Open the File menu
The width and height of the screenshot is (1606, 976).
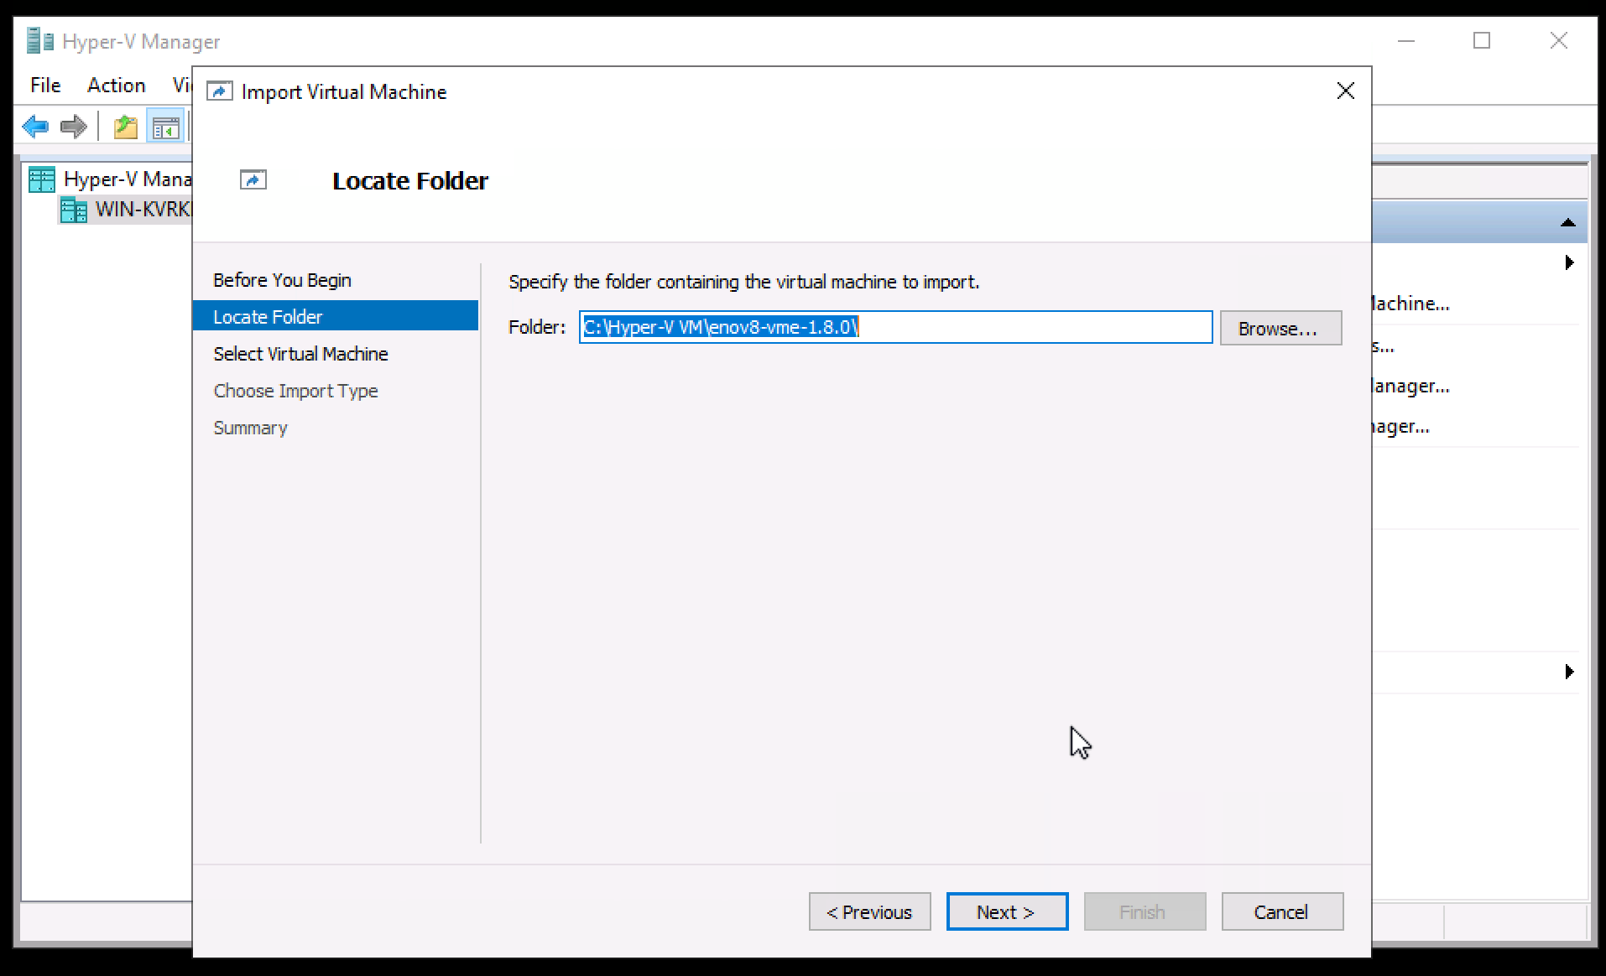45,85
